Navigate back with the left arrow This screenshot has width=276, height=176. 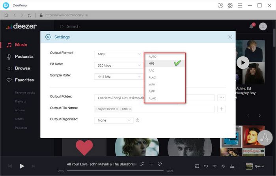point(15,15)
